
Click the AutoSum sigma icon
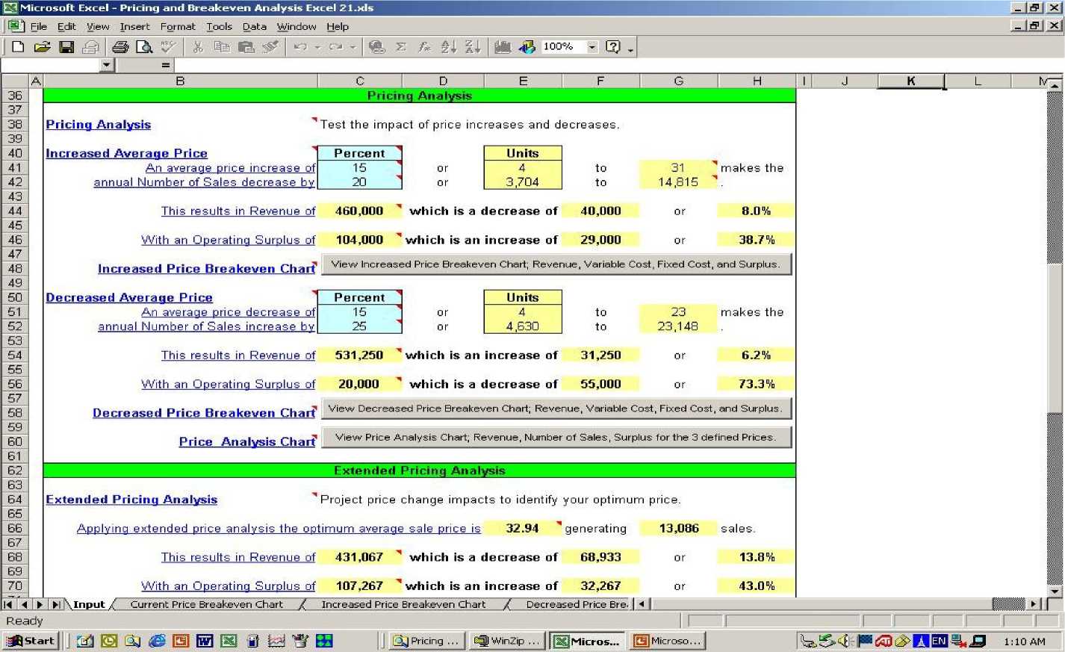[x=401, y=47]
